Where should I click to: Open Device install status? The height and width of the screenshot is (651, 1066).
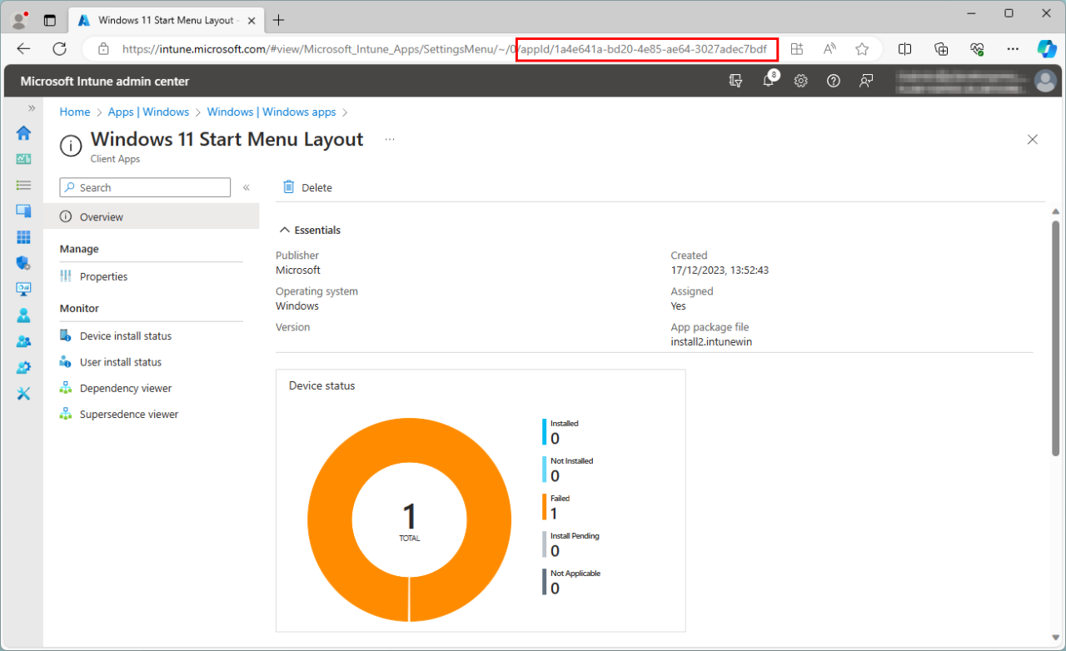(x=125, y=336)
